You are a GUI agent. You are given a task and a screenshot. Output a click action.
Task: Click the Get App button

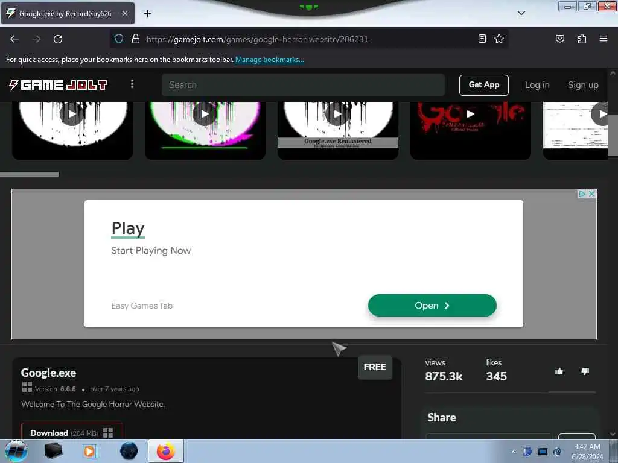point(483,85)
